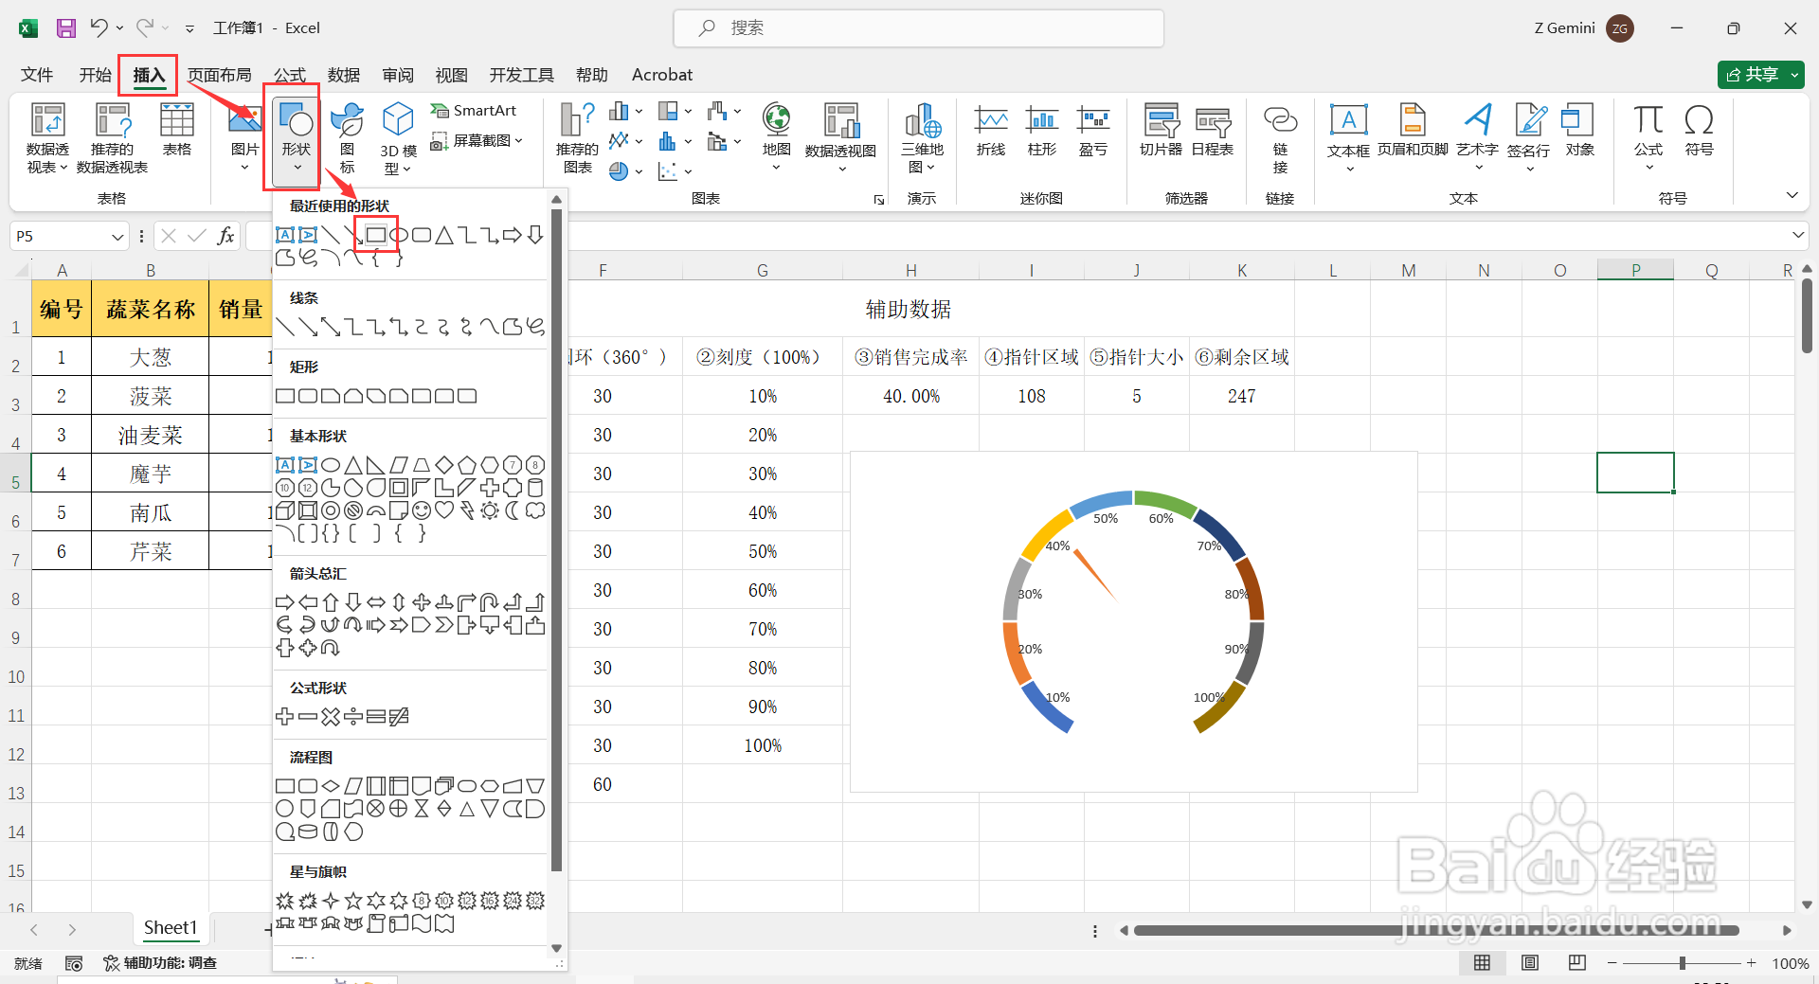The width and height of the screenshot is (1819, 984).
Task: Open WordArt (艺术字) gallery
Action: pos(1478,138)
